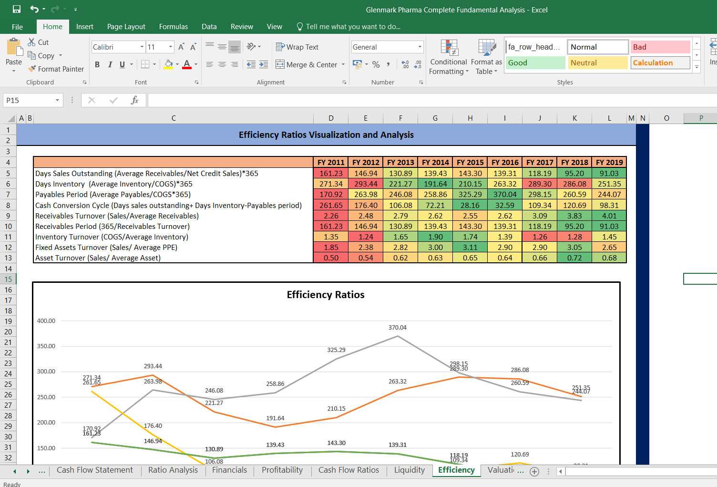717x487 pixels.
Task: Open the Profitability sheet tab
Action: click(x=282, y=470)
